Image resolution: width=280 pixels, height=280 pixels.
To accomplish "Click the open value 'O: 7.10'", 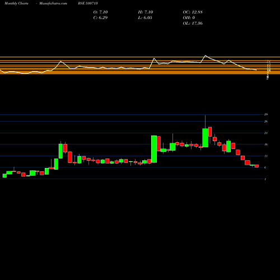I will 100,12.
